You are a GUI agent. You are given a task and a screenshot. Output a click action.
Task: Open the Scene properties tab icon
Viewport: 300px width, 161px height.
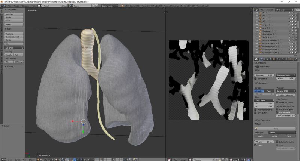point(267,59)
